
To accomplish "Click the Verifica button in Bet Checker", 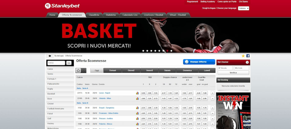I will 233,73.
